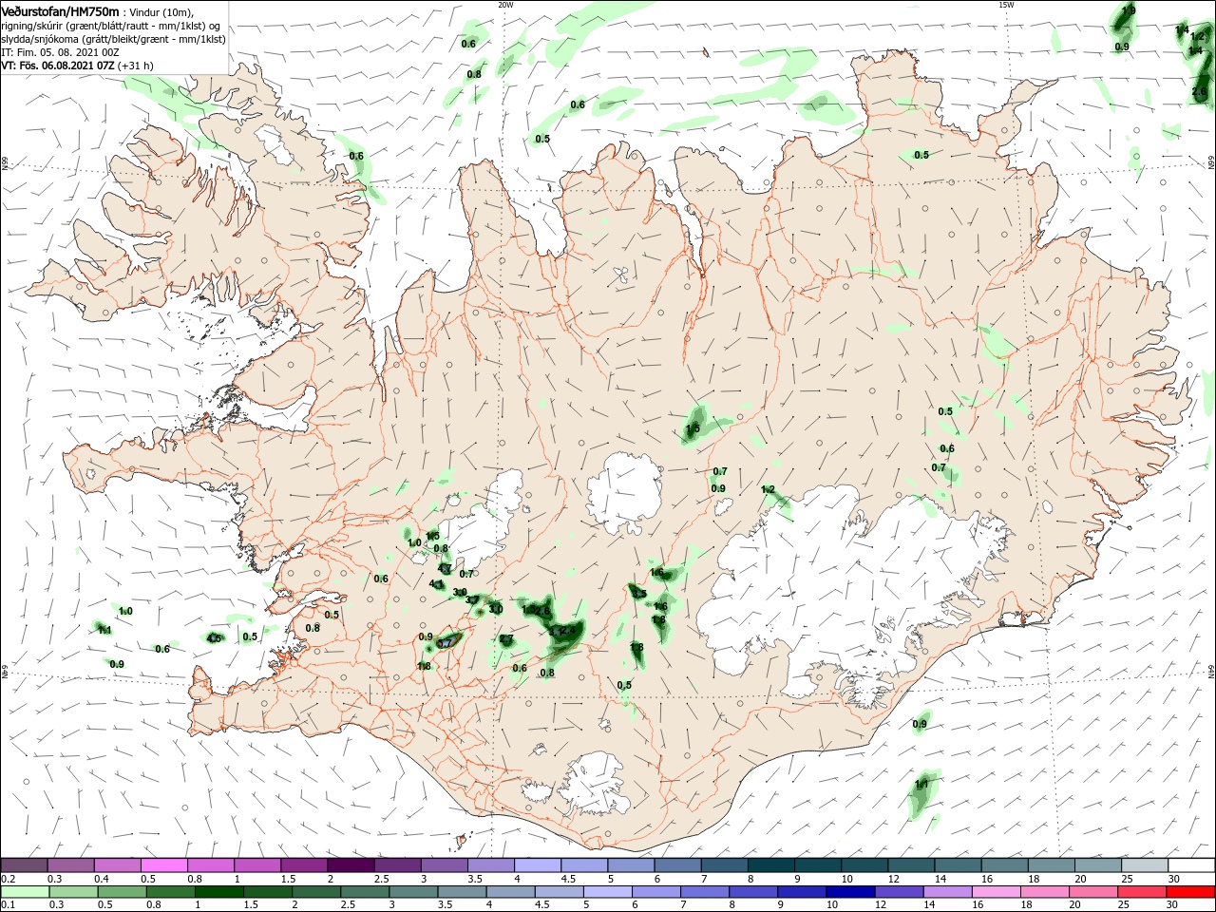This screenshot has height=912, width=1216.
Task: Click the 'rigning/skúrir' legend description line
Action: coord(112,26)
